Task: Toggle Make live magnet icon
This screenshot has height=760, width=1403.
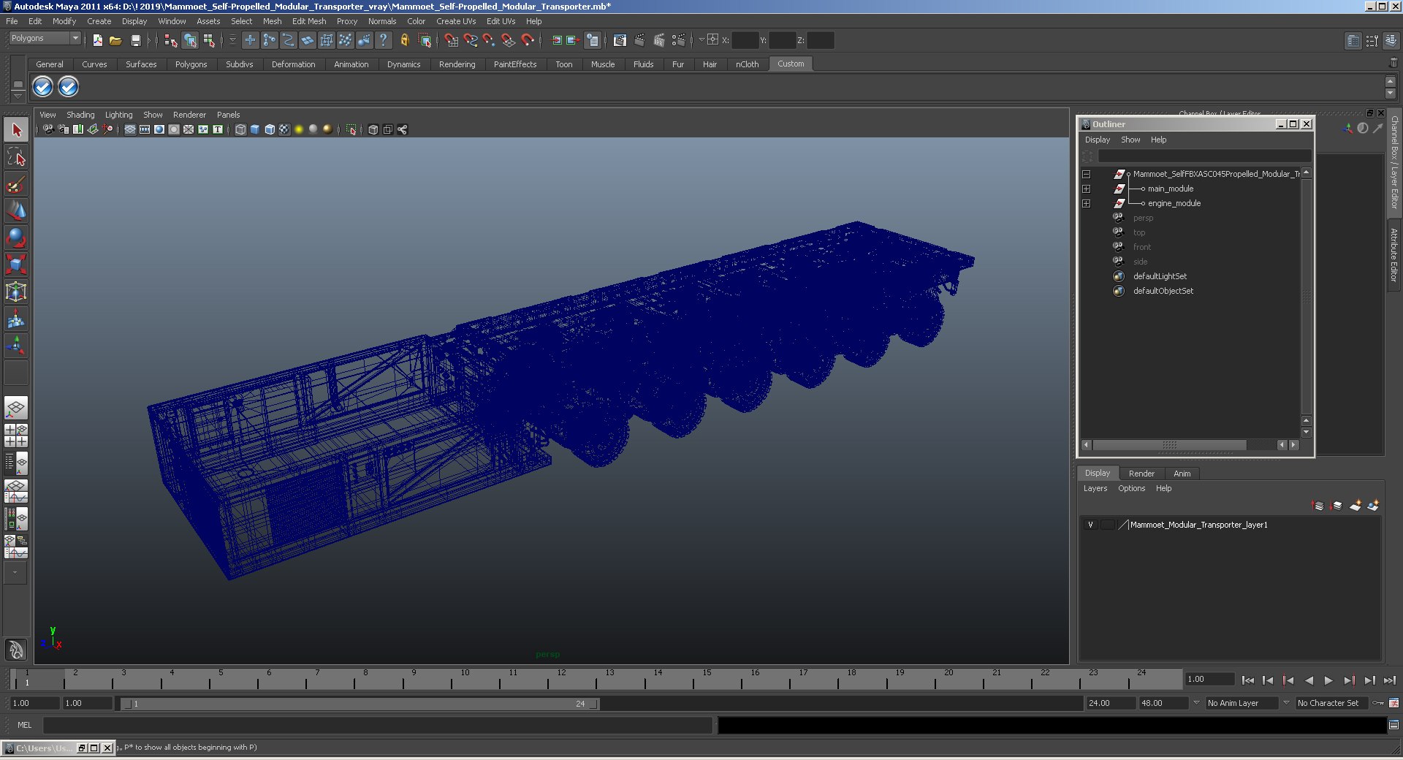Action: (x=527, y=40)
